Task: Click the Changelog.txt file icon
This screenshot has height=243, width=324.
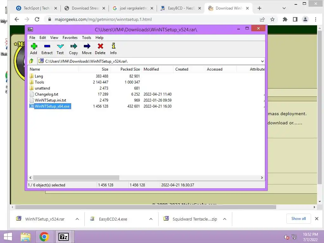Action: pyautogui.click(x=32, y=94)
